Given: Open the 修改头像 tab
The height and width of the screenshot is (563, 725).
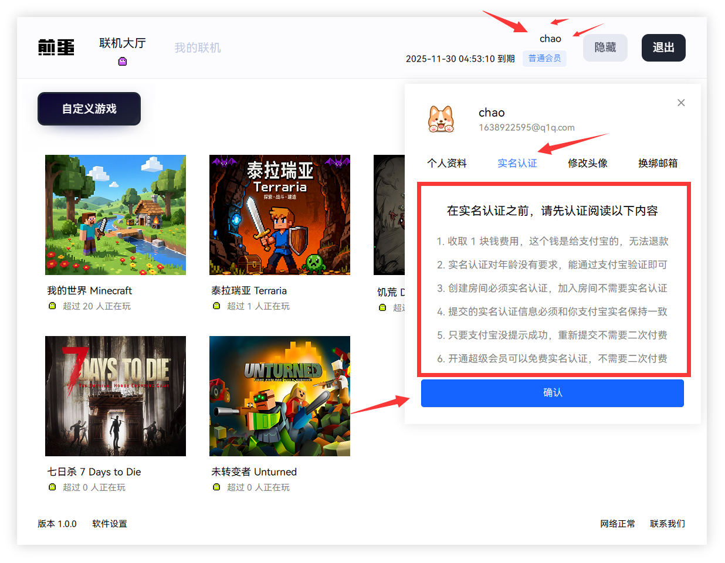Looking at the screenshot, I should 587,163.
